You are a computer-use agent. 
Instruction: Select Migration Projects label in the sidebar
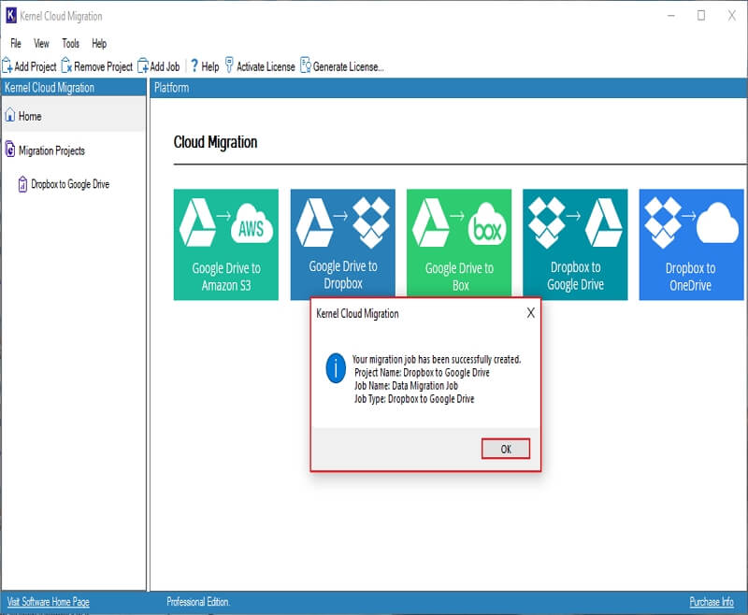coord(51,150)
